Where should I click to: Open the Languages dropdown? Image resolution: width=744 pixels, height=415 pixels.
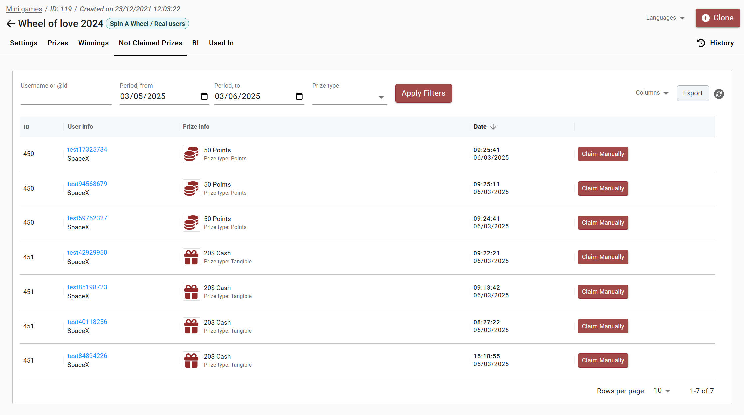point(665,18)
